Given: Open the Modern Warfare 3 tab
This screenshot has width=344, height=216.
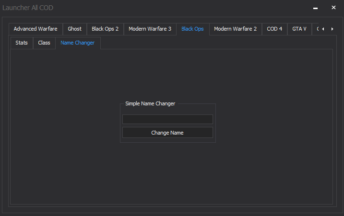Looking at the screenshot, I should click(150, 29).
